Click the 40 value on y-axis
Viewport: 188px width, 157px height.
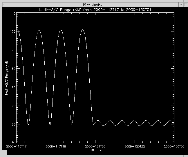coord(13,142)
